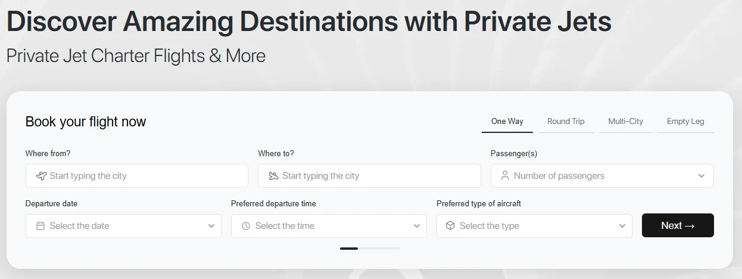The width and height of the screenshot is (742, 279).
Task: Open the Departure date dropdown arrow
Action: pyautogui.click(x=211, y=226)
